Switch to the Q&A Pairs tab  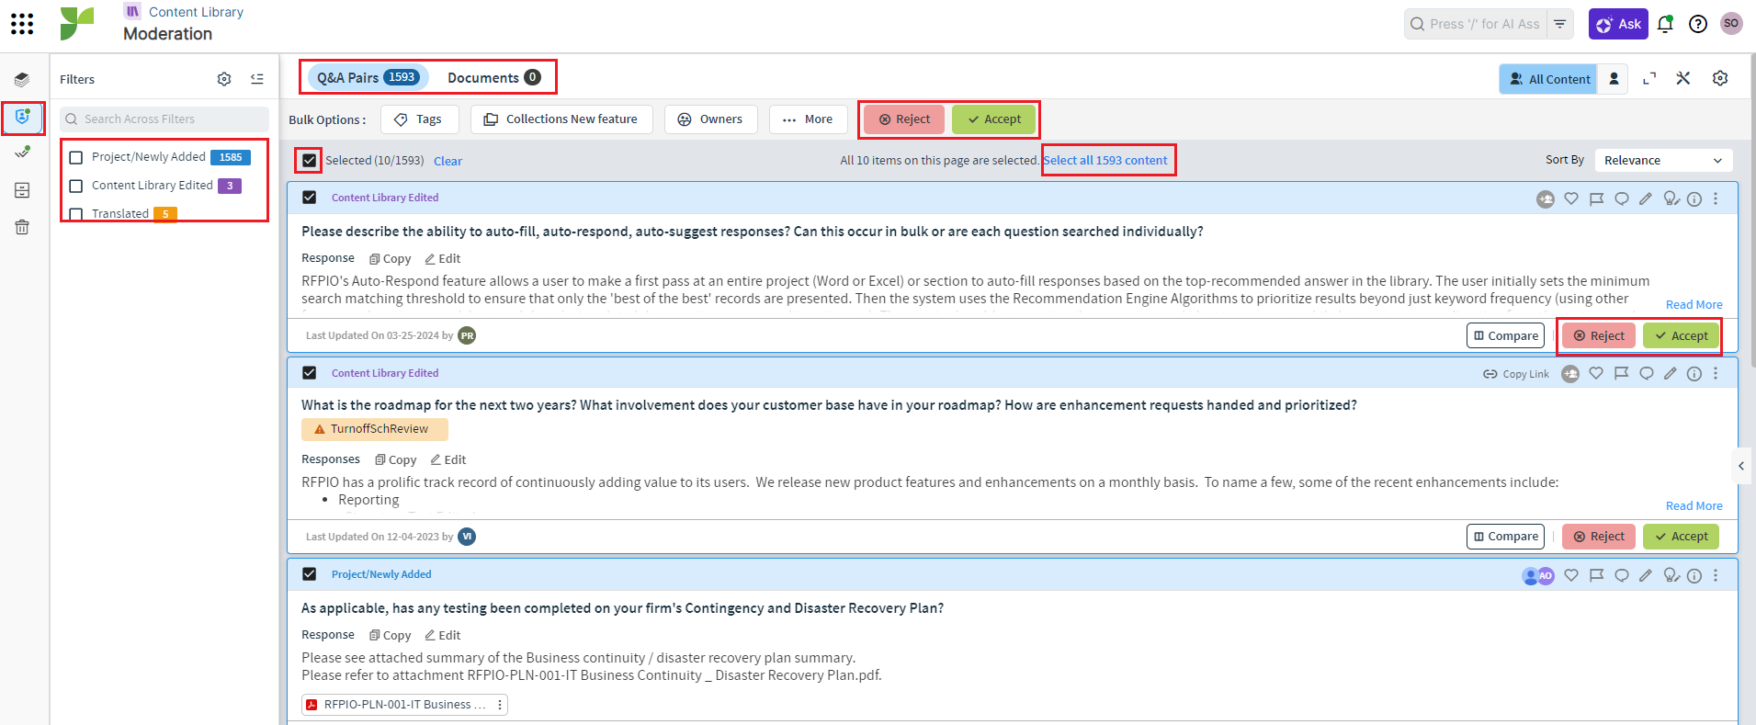pos(368,77)
